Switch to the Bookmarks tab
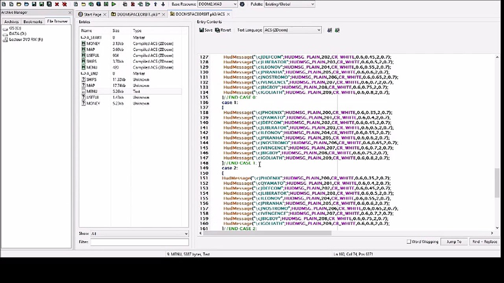This screenshot has height=283, width=504. [33, 22]
